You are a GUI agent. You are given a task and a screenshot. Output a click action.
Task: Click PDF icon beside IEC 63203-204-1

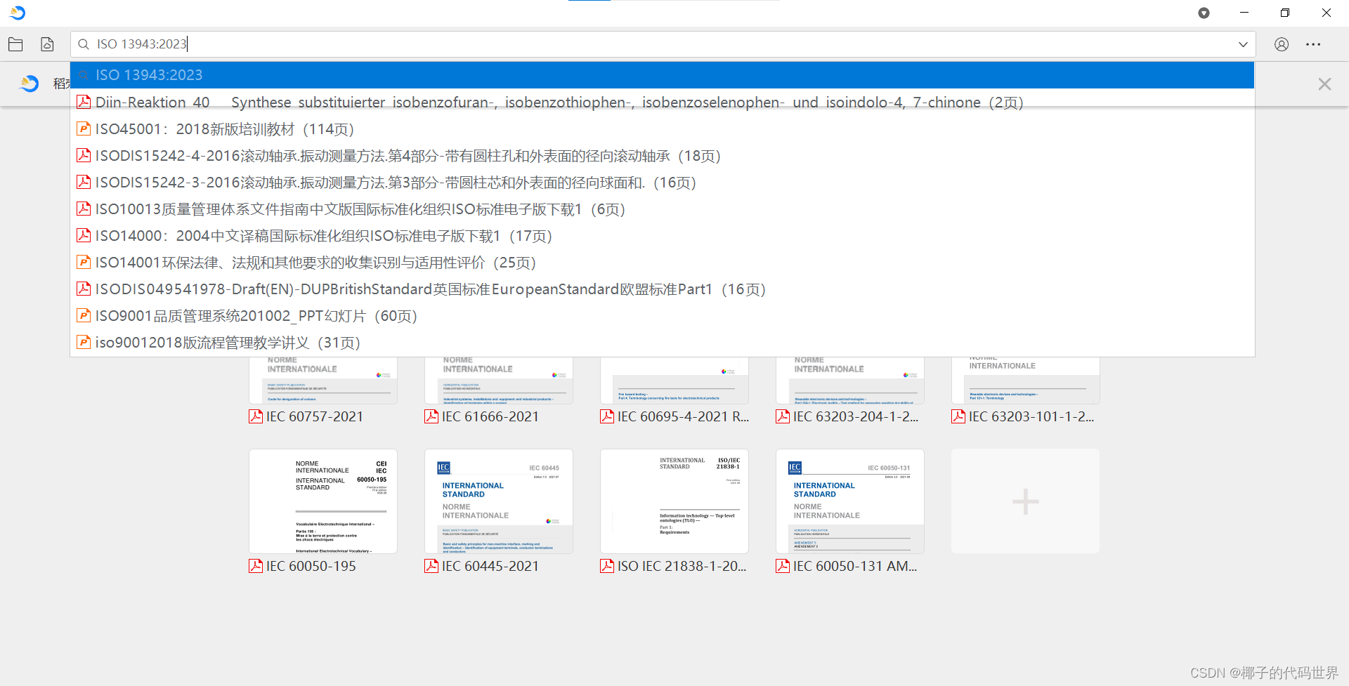783,416
